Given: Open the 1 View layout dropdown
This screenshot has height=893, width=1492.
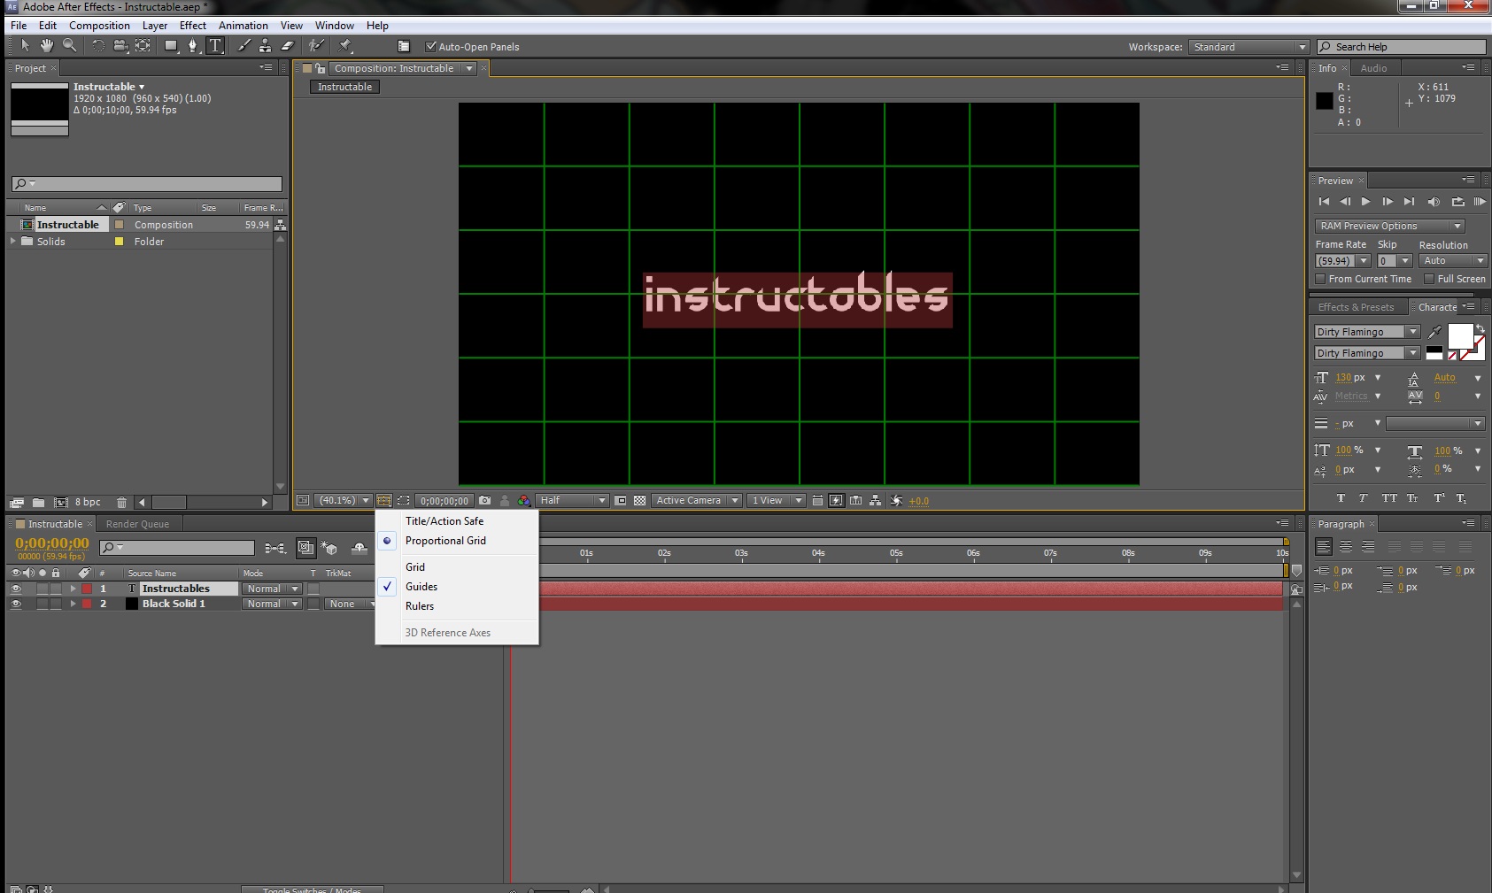Looking at the screenshot, I should click(x=776, y=501).
